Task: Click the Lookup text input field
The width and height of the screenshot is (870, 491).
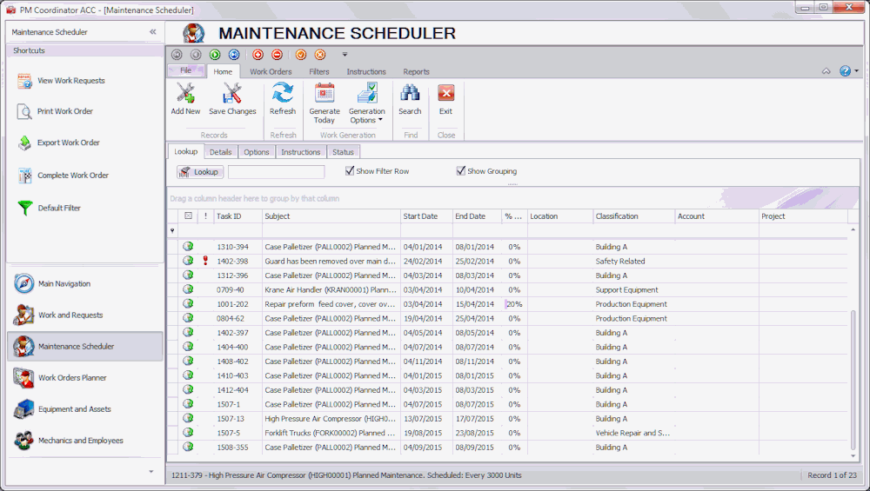Action: (x=276, y=172)
